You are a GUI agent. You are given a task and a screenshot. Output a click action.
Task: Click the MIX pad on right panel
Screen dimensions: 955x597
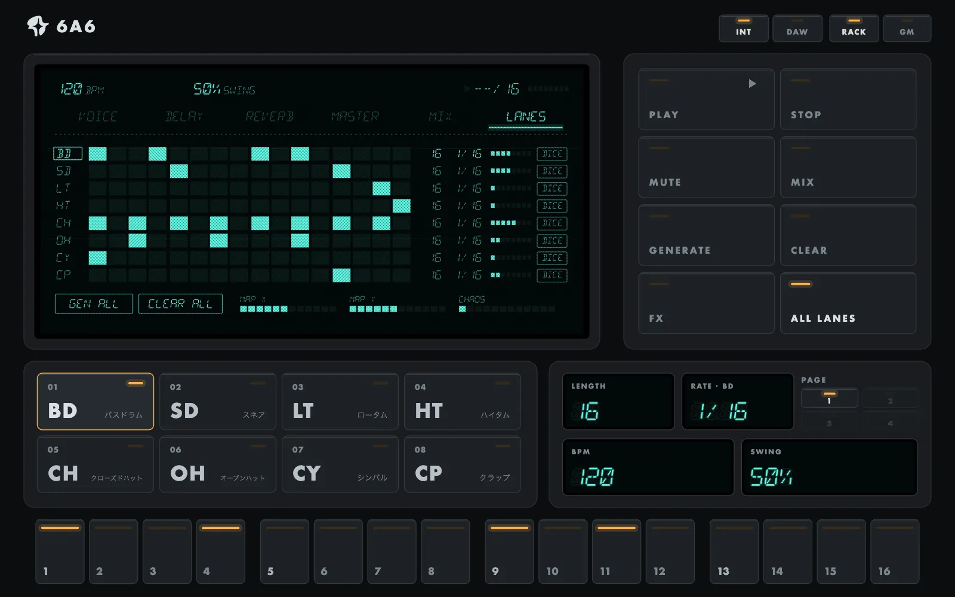click(x=848, y=167)
